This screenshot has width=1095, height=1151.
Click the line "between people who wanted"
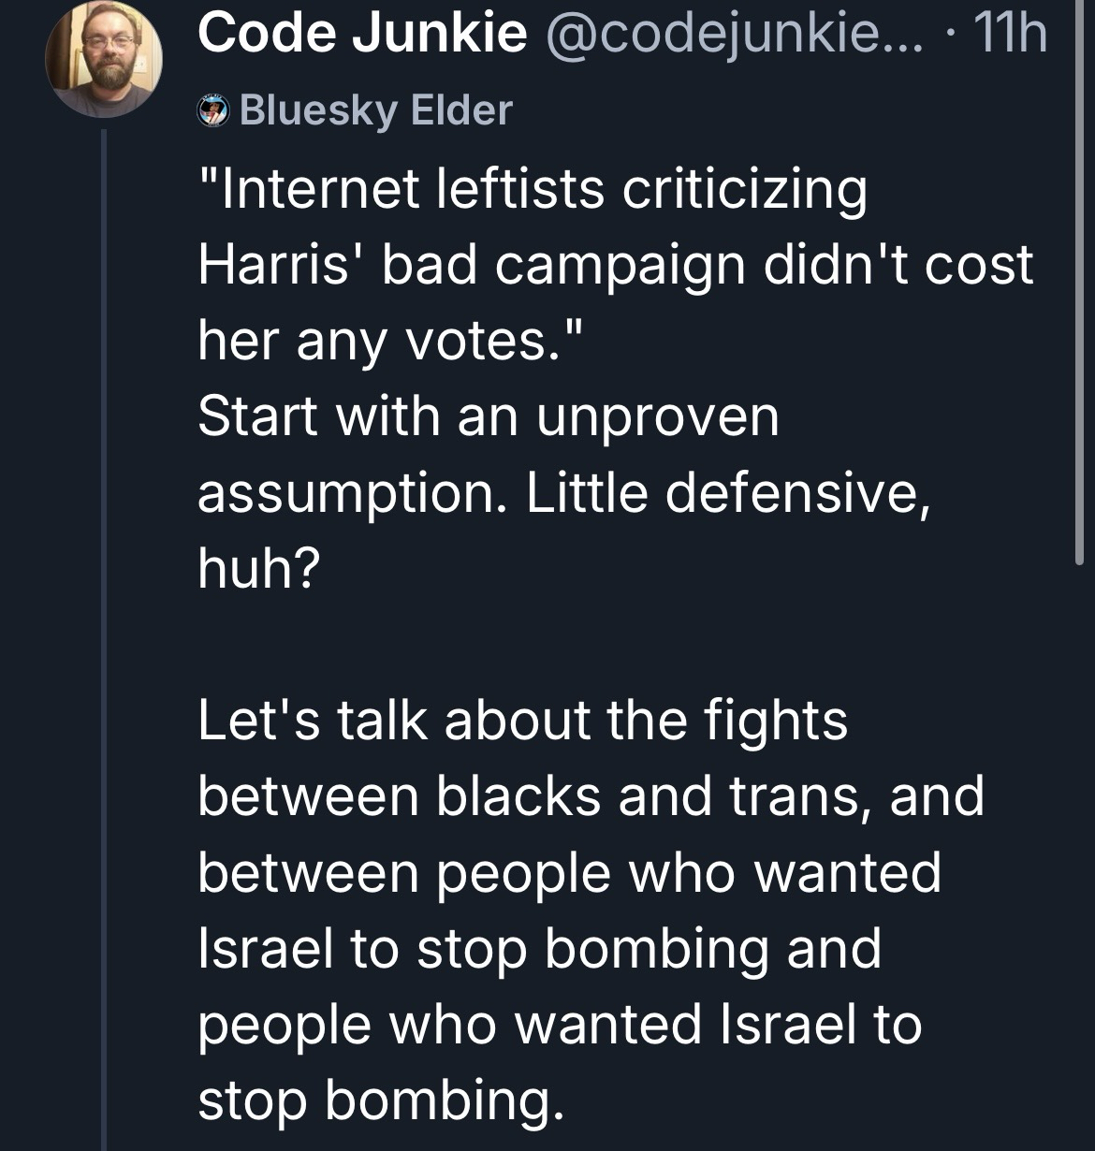tap(569, 872)
